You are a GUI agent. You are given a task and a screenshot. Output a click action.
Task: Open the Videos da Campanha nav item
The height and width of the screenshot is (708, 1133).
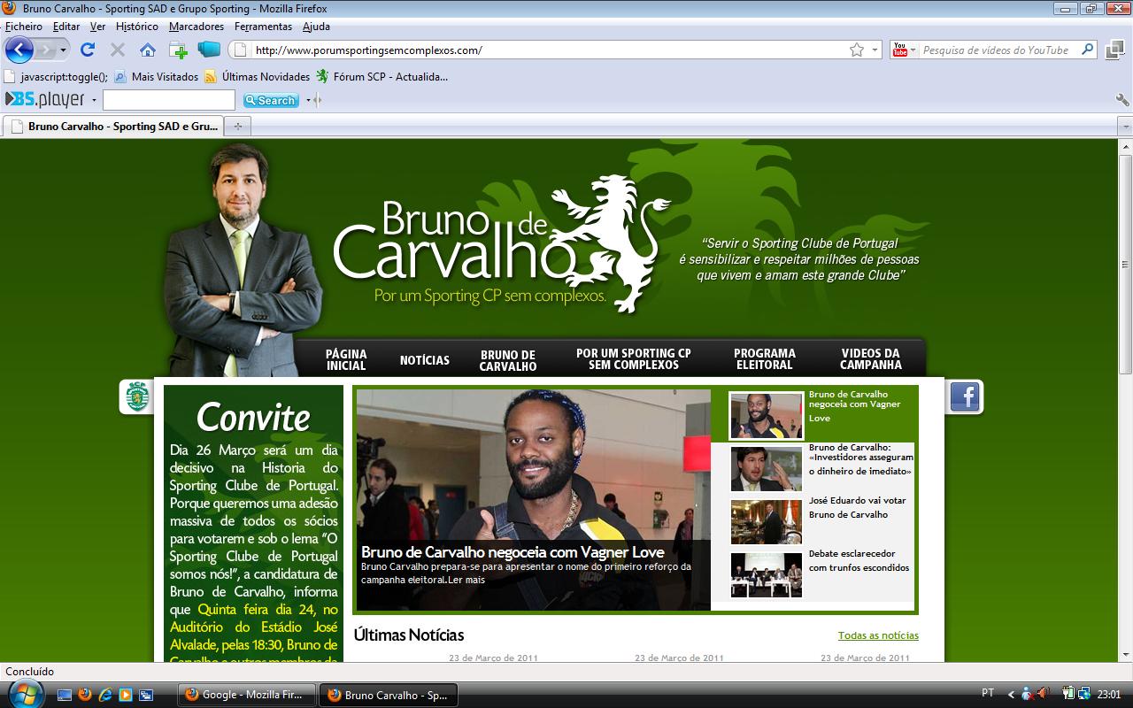[871, 358]
